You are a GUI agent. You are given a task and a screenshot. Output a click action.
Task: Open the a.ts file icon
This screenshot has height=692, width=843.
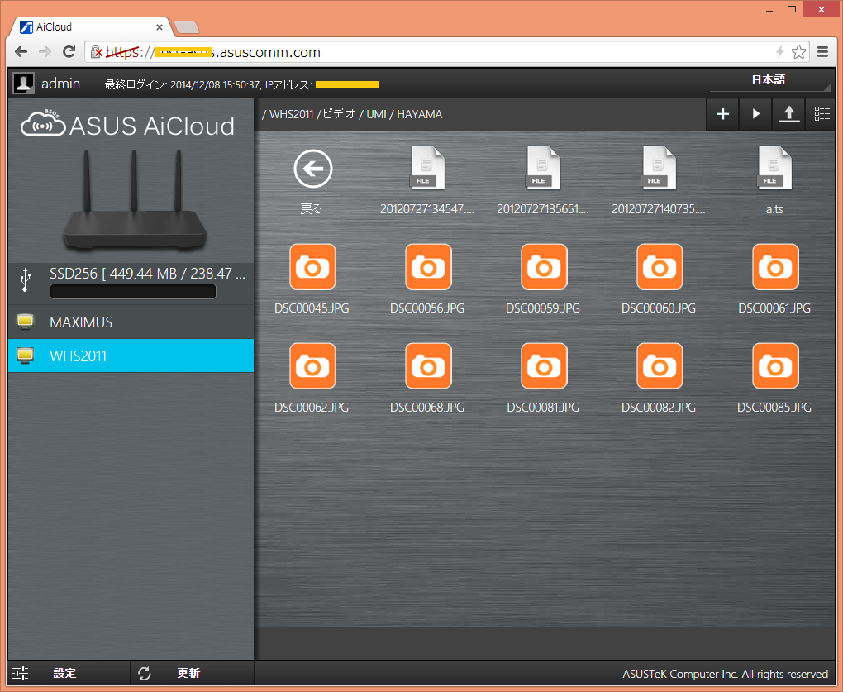tap(774, 168)
